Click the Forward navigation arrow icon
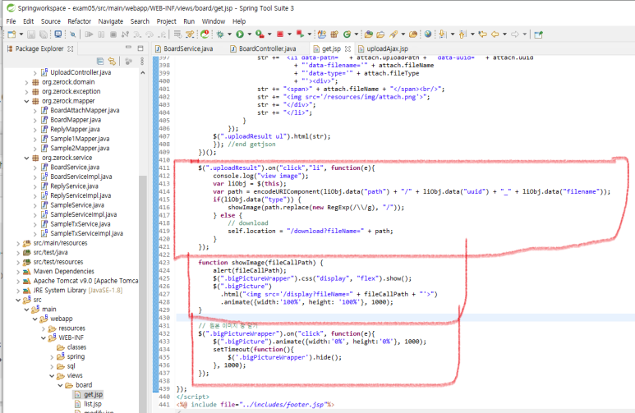Viewport: 635px width, 413px height. click(x=515, y=34)
